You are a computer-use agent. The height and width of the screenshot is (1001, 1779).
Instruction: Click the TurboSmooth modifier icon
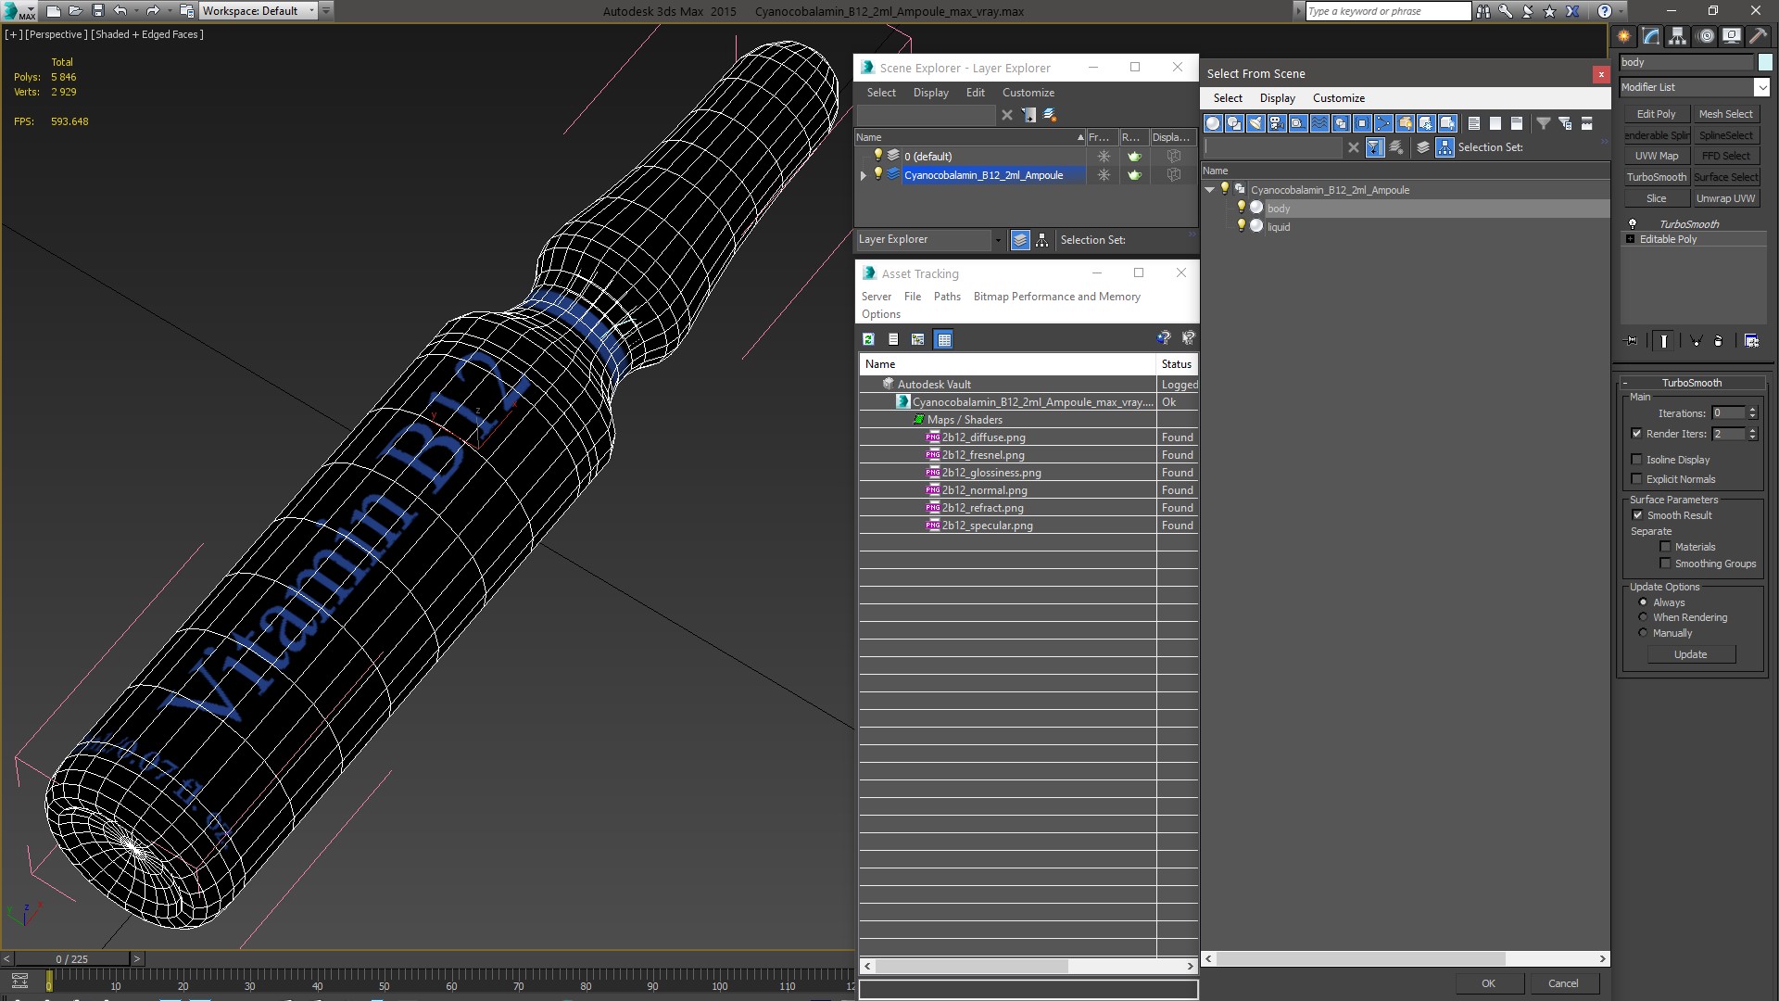point(1633,222)
